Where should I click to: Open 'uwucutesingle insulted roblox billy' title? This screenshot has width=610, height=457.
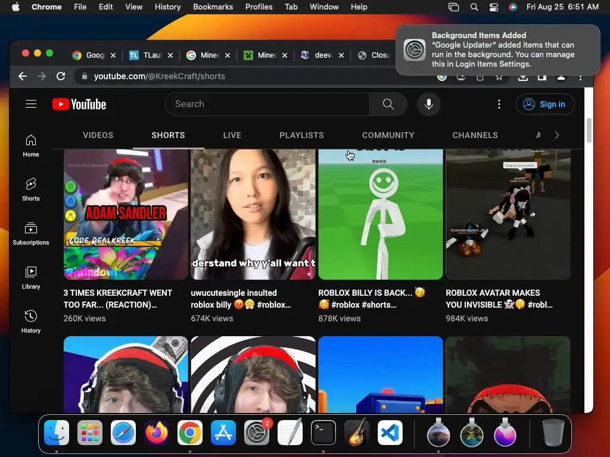coord(241,299)
